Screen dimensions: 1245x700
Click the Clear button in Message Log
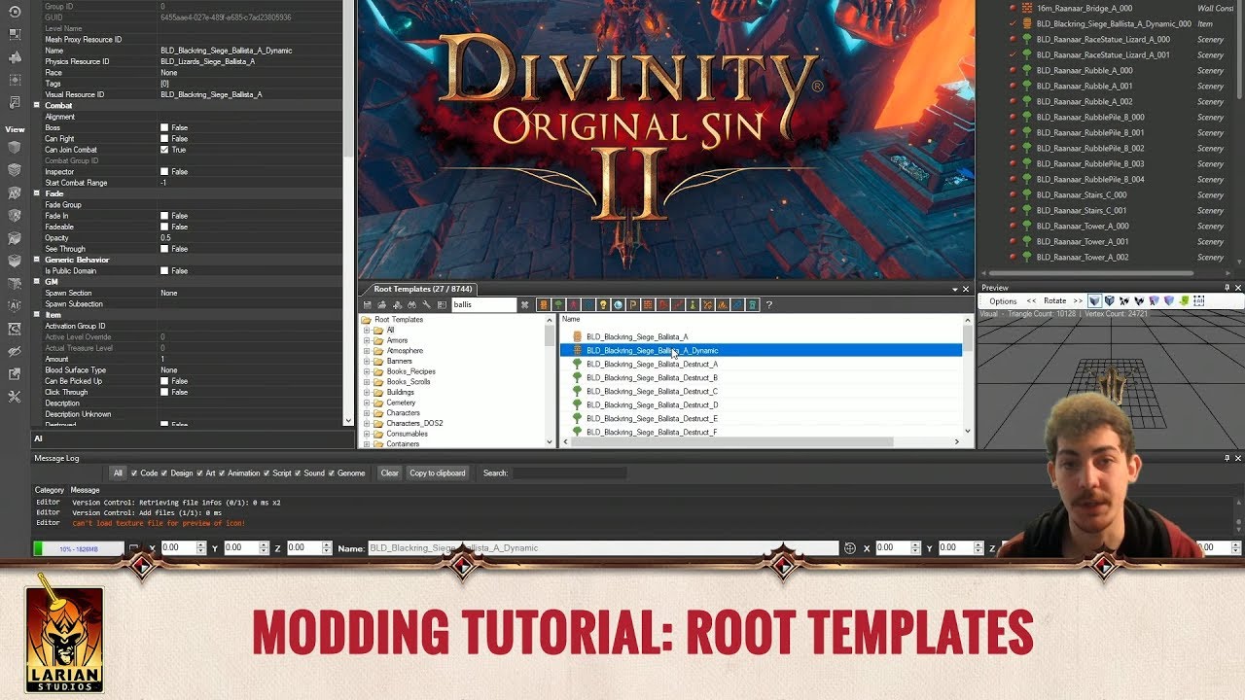click(x=389, y=473)
